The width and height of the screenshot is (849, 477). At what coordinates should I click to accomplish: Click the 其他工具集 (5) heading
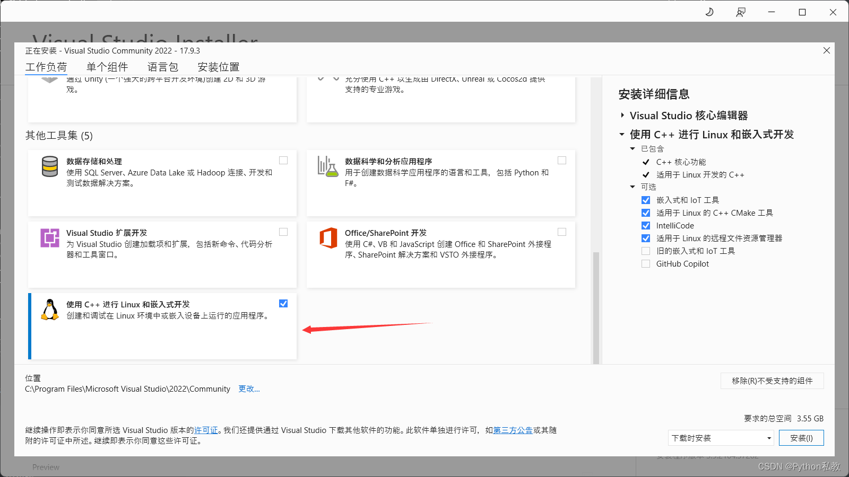tap(59, 135)
